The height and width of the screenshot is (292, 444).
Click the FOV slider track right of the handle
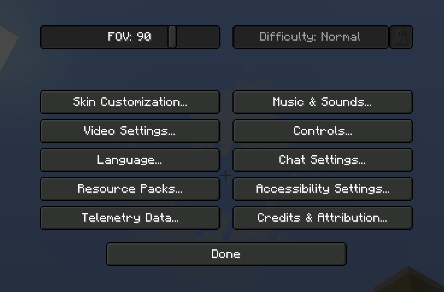pyautogui.click(x=198, y=37)
